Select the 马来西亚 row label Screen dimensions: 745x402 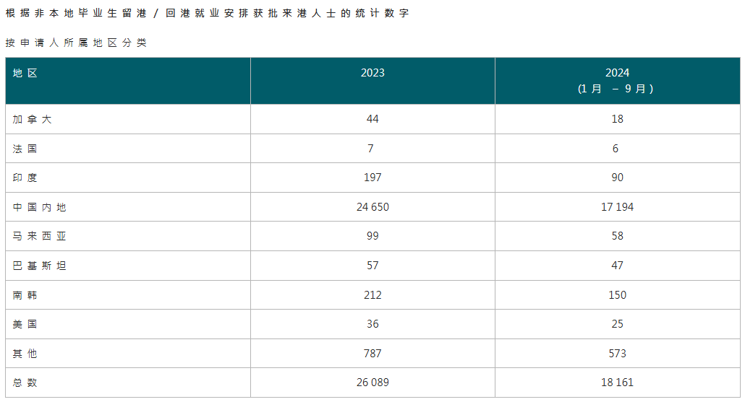point(40,236)
